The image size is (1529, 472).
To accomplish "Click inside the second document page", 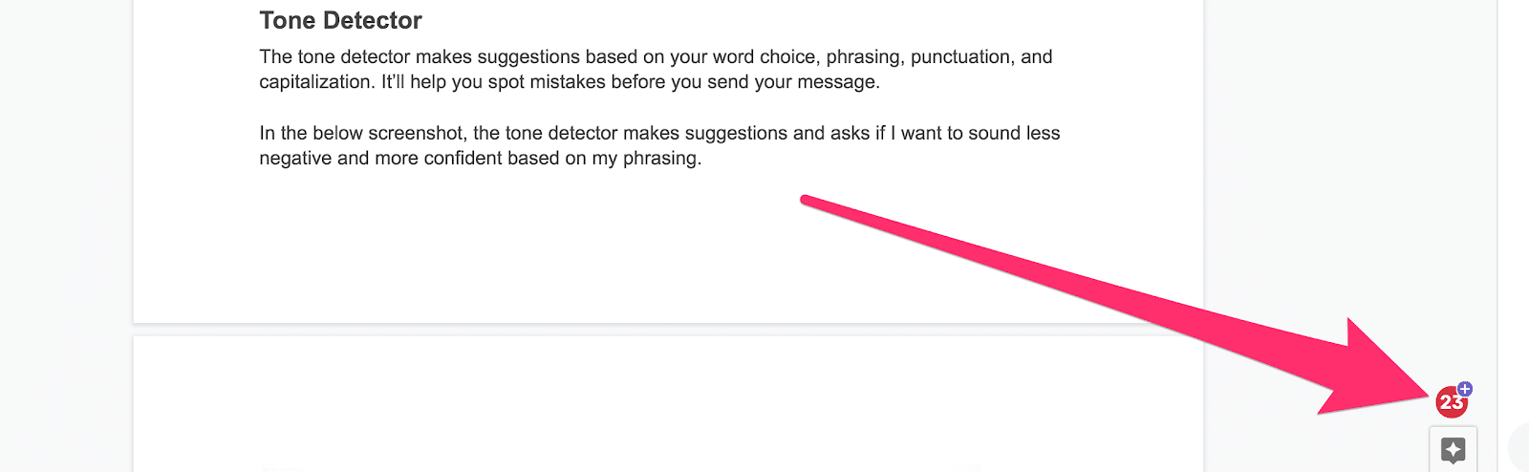I will (668, 403).
